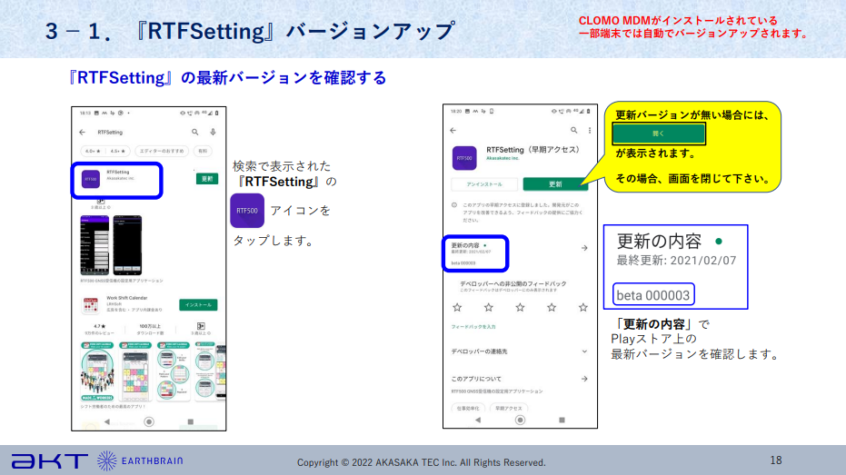Tap search icon on RTFSetting early access page

pos(573,131)
